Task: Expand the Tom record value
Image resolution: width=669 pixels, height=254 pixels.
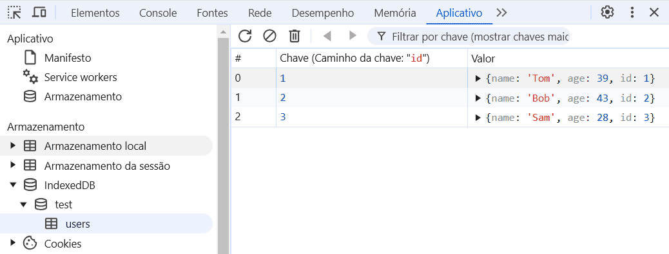Action: coord(478,78)
